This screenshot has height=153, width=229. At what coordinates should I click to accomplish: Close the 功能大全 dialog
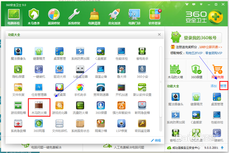click(x=159, y=34)
